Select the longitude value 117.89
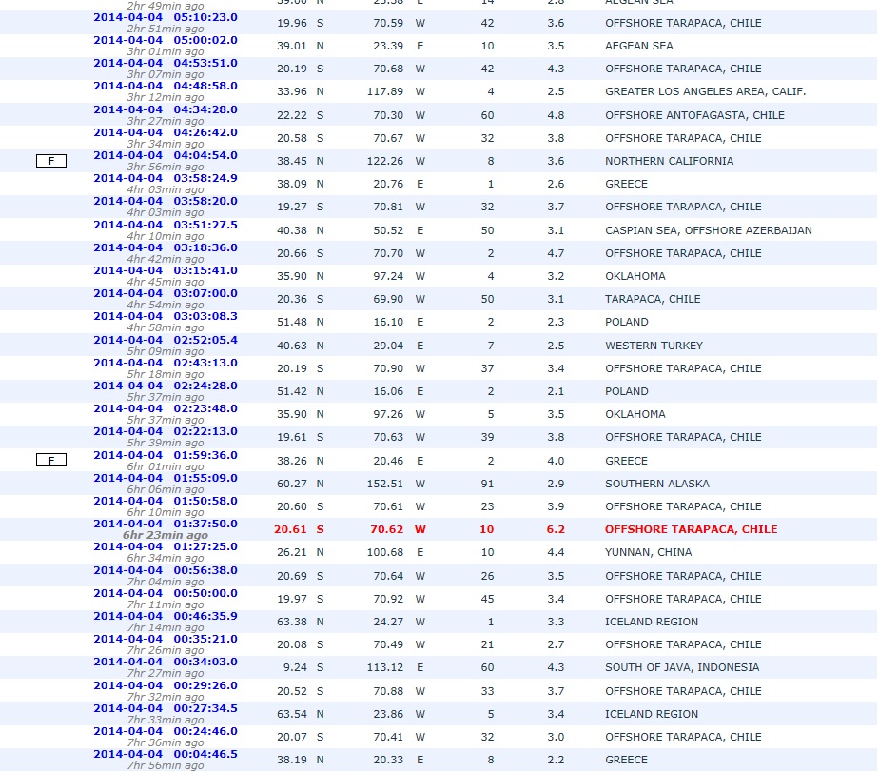 [385, 91]
